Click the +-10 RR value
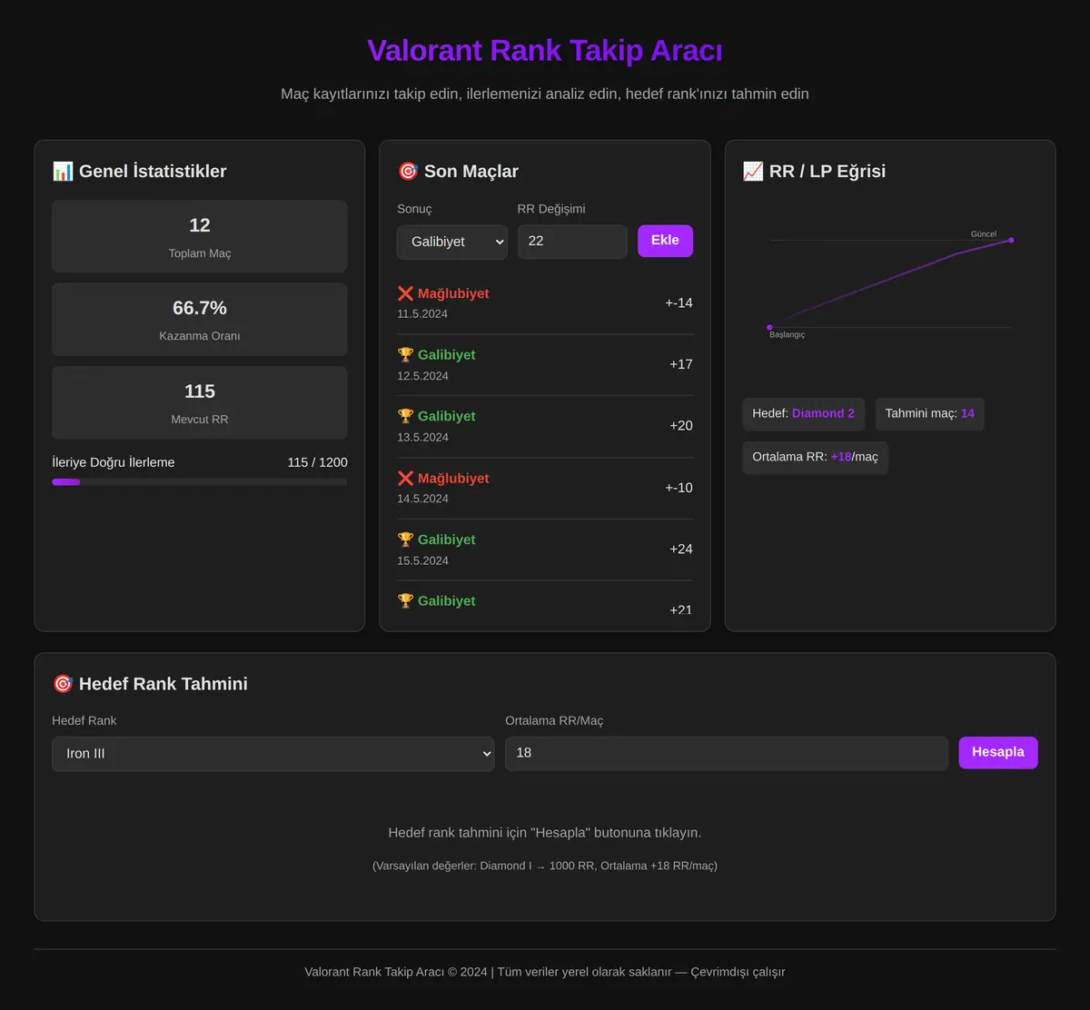Viewport: 1090px width, 1010px height. (x=679, y=488)
